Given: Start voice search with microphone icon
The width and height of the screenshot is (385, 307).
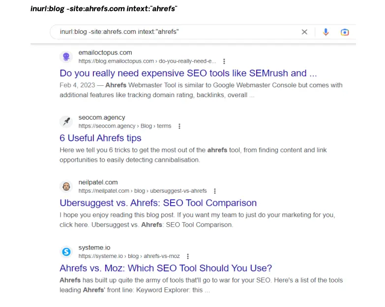Looking at the screenshot, I should [326, 32].
